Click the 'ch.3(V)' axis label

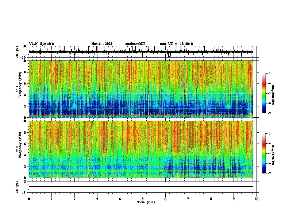coord(17,187)
